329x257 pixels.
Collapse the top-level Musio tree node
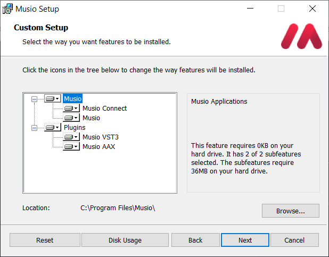coord(35,98)
